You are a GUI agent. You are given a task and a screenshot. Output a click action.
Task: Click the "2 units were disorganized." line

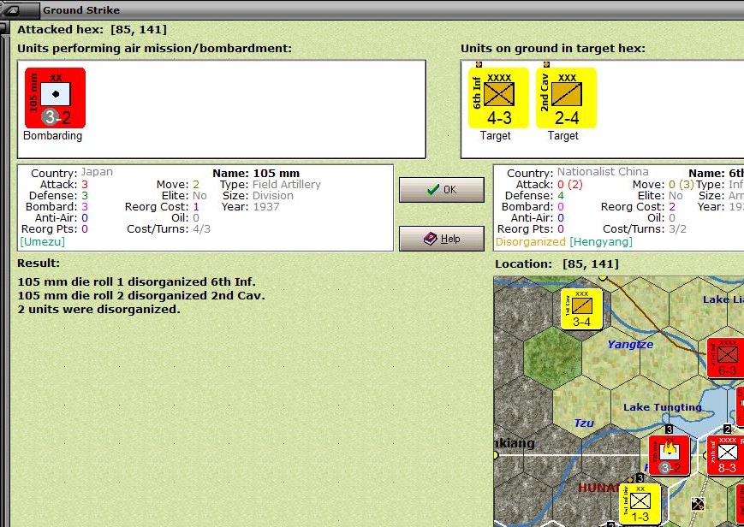98,310
